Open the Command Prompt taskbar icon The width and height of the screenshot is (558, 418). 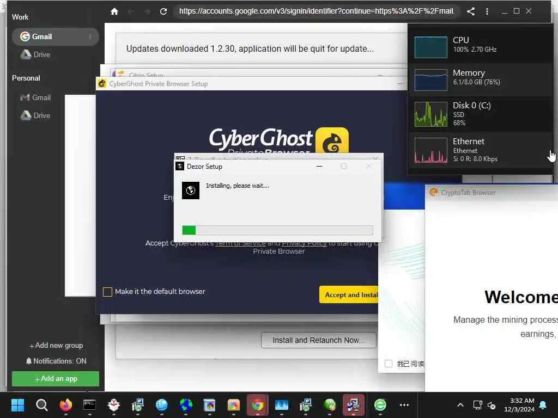coord(89,405)
